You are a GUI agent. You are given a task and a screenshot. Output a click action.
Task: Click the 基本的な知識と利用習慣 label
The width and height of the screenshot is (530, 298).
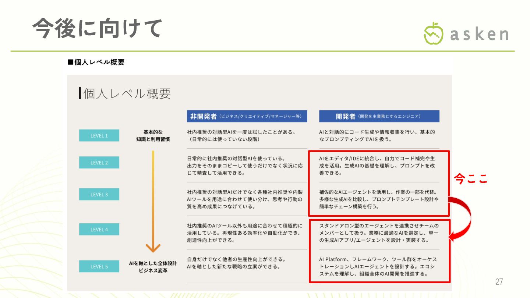pyautogui.click(x=153, y=135)
